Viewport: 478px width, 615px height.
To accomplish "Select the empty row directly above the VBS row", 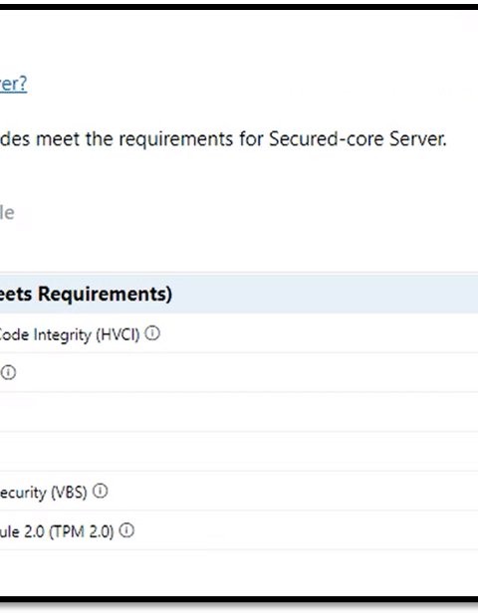I will pyautogui.click(x=239, y=452).
